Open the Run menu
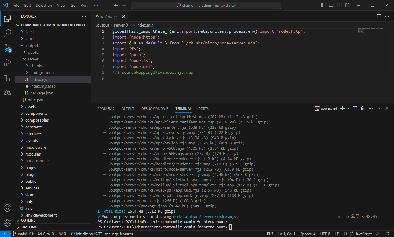 click(84, 5)
